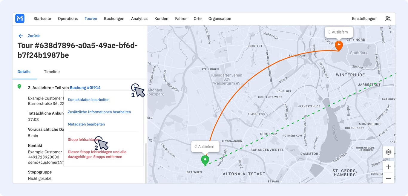408x196 pixels.
Task: Click the vertical scrollbar of the details panel
Action: (x=146, y=163)
